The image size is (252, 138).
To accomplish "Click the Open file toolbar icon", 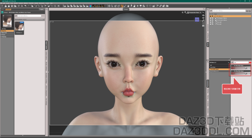I will (6, 6).
